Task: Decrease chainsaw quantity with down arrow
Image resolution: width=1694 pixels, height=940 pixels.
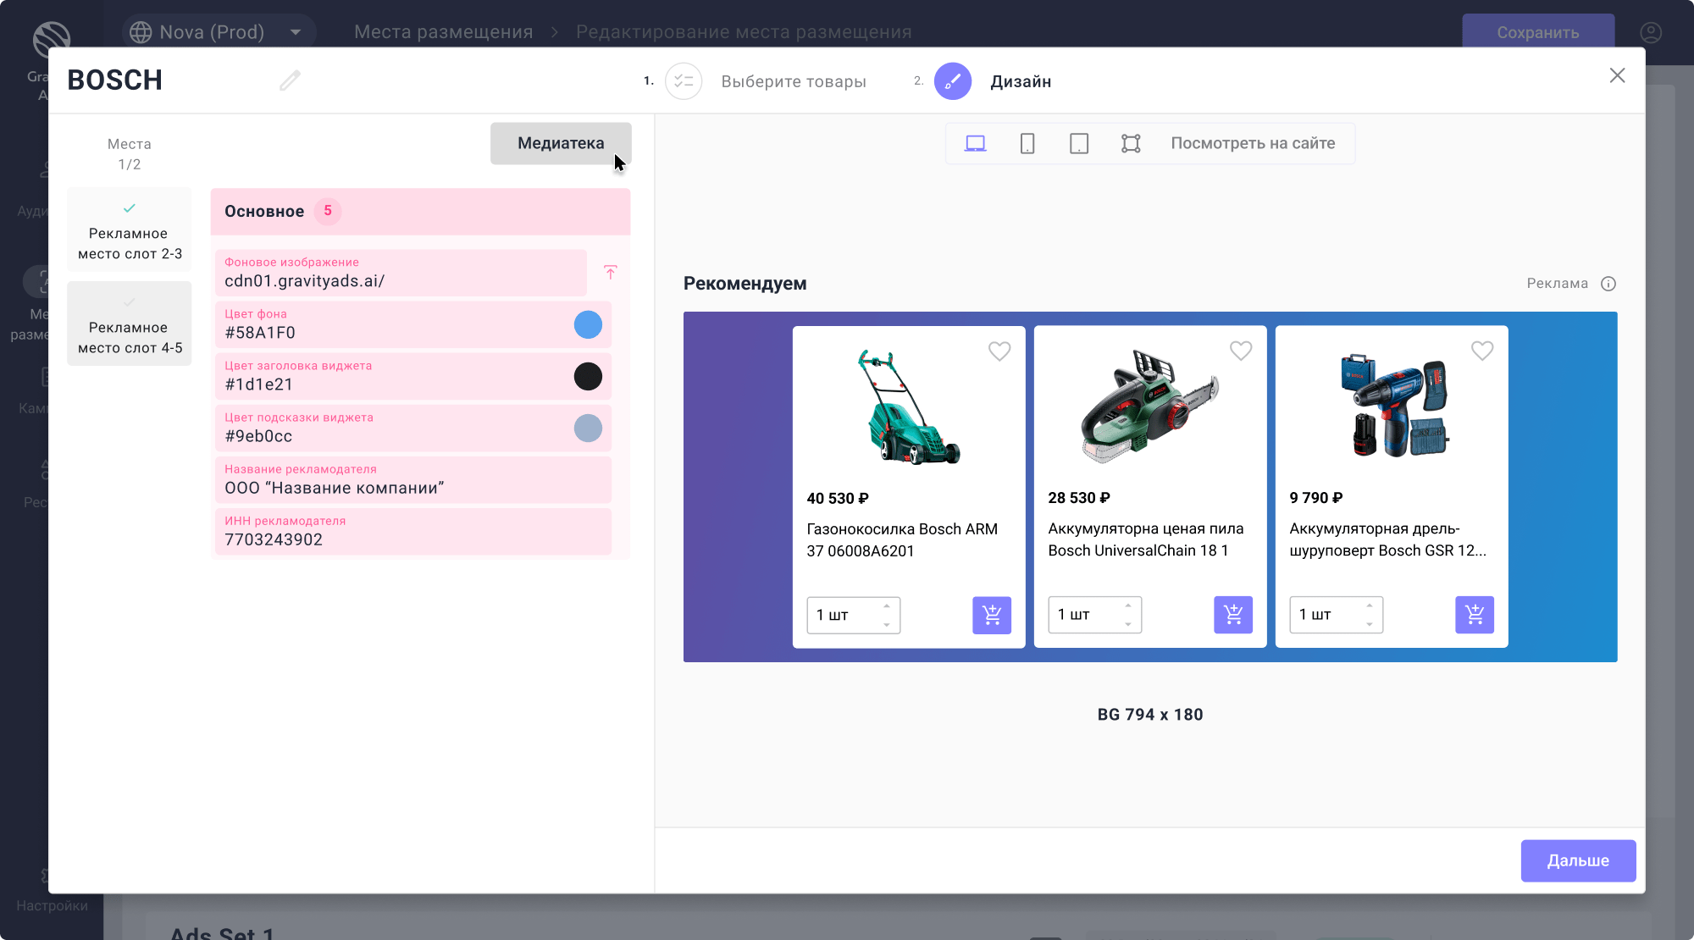Action: [1128, 624]
